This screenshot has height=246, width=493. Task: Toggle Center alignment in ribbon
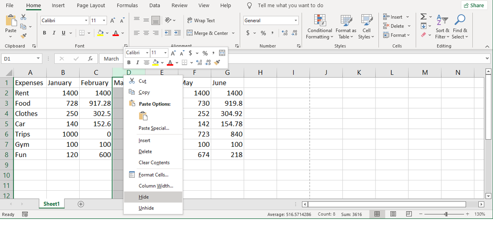coord(146,33)
